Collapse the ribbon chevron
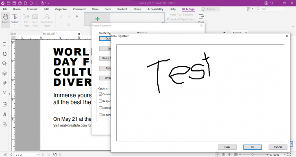This screenshot has width=296, height=157. 293,27
